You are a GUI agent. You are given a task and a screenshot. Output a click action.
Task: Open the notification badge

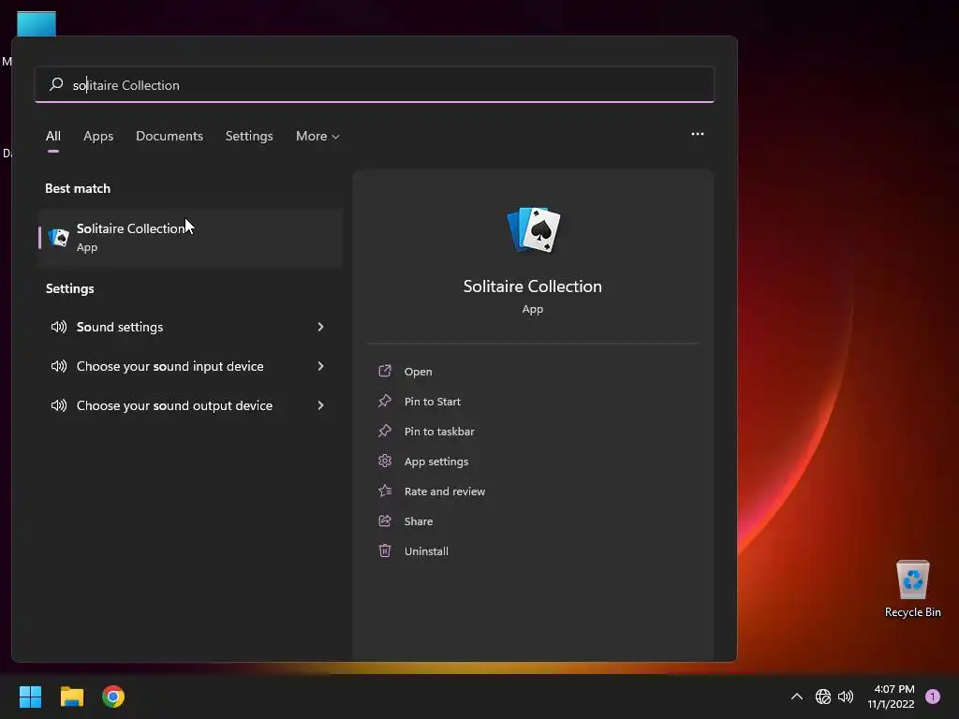pos(933,697)
